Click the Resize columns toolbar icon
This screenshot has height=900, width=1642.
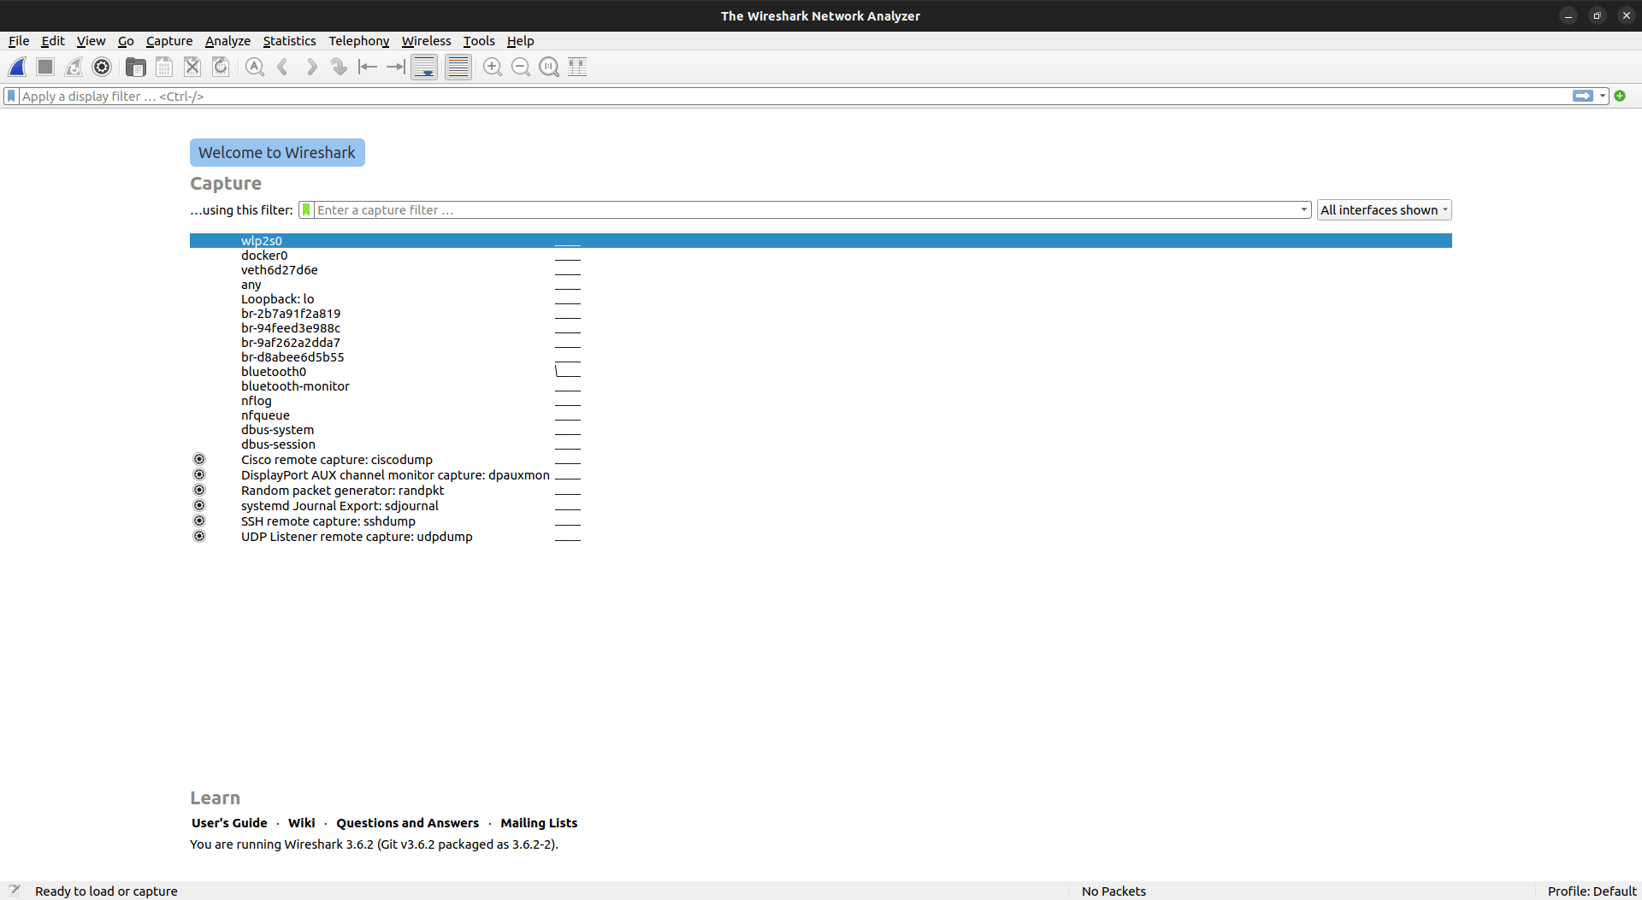tap(578, 67)
